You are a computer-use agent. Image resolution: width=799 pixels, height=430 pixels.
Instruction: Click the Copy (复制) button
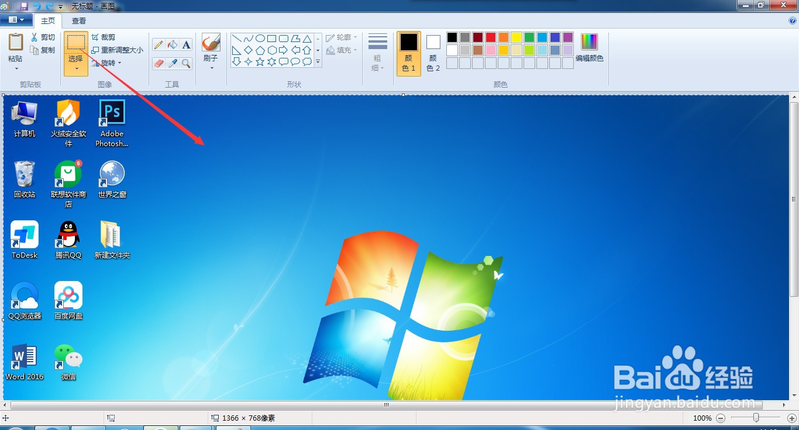tap(43, 50)
